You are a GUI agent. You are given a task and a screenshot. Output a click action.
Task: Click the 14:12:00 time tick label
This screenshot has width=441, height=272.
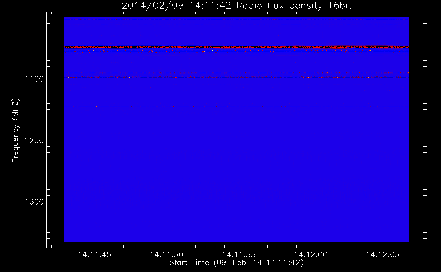[x=310, y=255]
